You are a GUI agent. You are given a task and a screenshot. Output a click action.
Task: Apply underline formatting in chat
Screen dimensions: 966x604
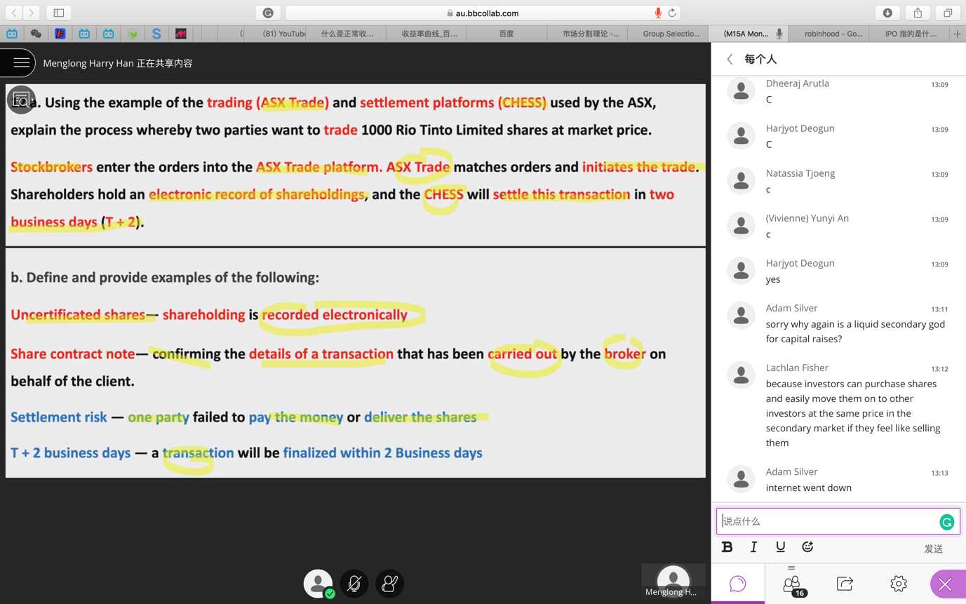point(780,547)
